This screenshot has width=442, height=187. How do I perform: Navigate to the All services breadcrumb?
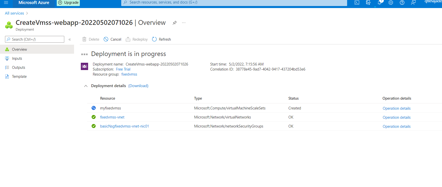click(15, 13)
